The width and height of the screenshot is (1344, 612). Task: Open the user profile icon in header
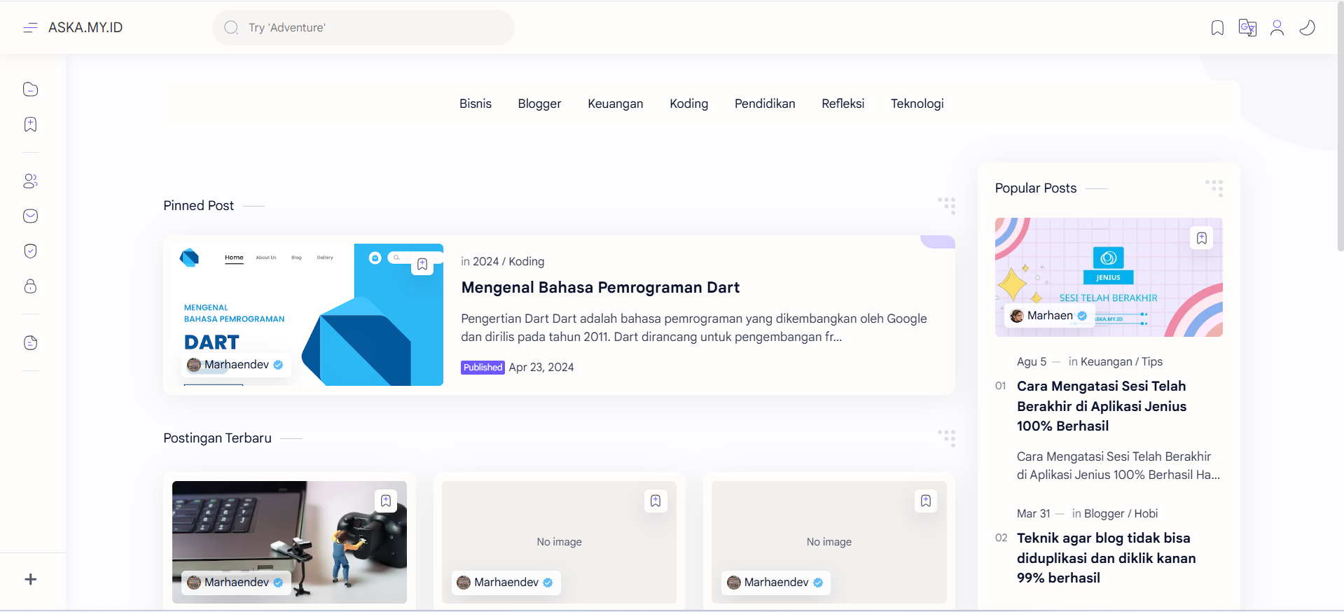coord(1277,28)
